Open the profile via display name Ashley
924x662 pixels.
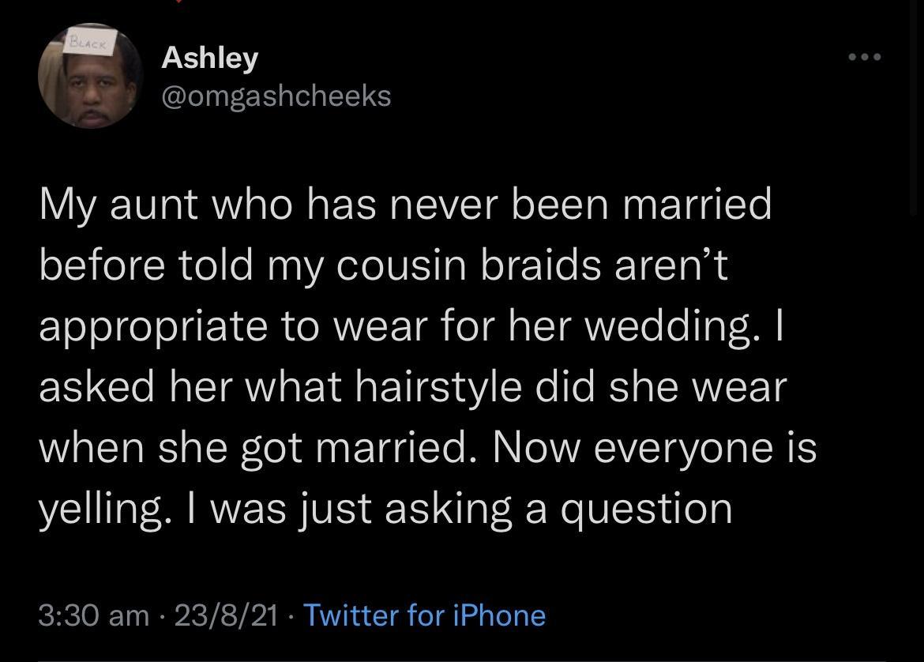click(209, 57)
